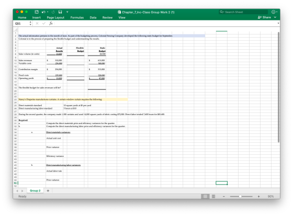Open the Customize Quick Access Toolbar arrow
The image size is (293, 216).
(67, 12)
